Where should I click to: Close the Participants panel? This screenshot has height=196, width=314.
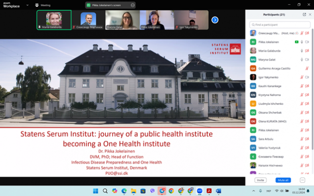[x=310, y=14]
